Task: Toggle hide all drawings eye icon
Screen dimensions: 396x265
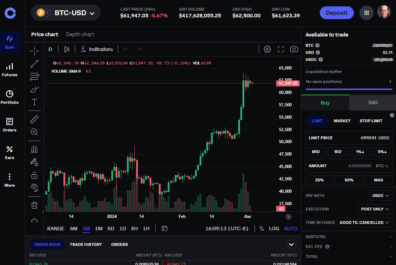Action: (x=34, y=187)
